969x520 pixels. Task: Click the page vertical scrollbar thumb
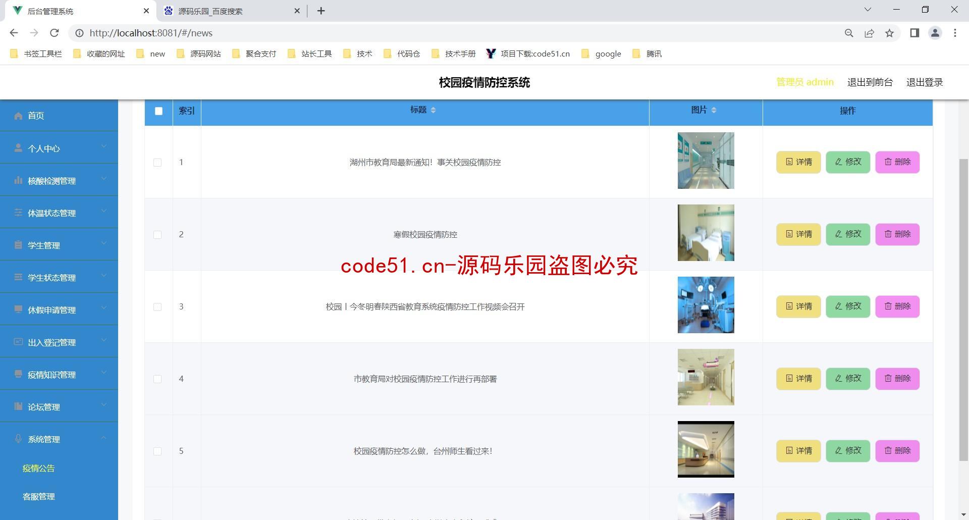coord(963,309)
